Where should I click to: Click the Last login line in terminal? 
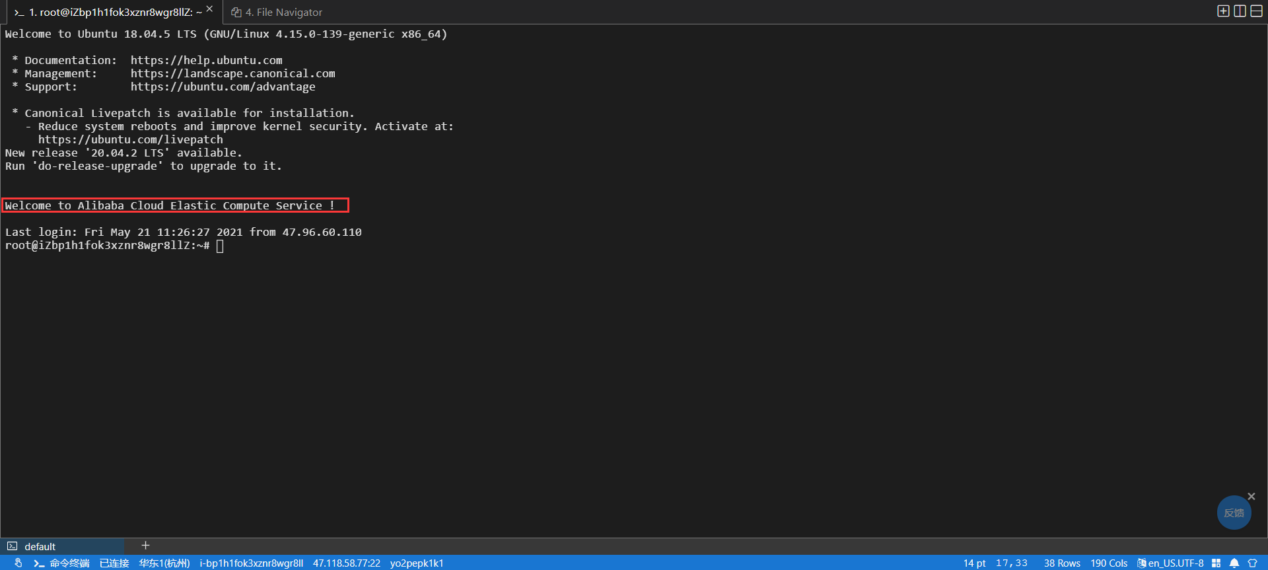pyautogui.click(x=184, y=232)
